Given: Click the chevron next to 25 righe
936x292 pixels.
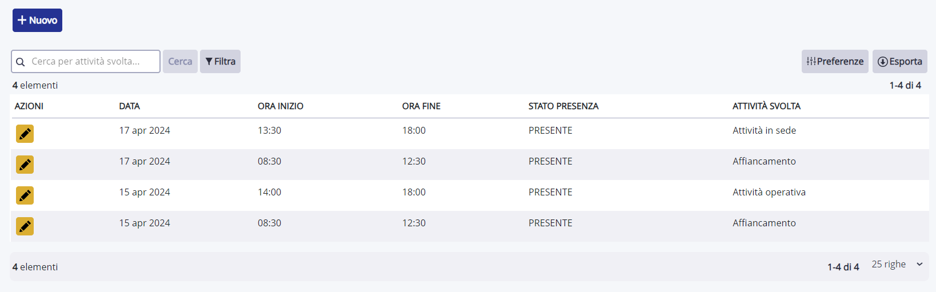Looking at the screenshot, I should coord(919,264).
